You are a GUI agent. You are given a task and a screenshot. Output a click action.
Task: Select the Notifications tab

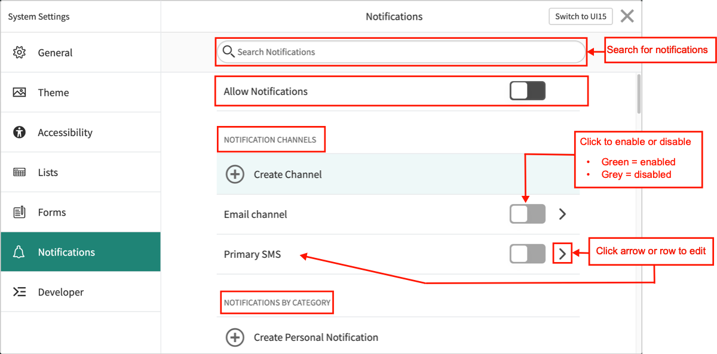81,252
